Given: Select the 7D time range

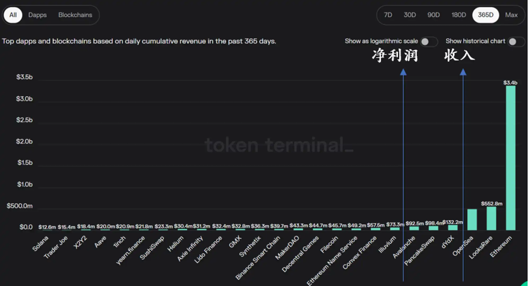Looking at the screenshot, I should [x=388, y=15].
